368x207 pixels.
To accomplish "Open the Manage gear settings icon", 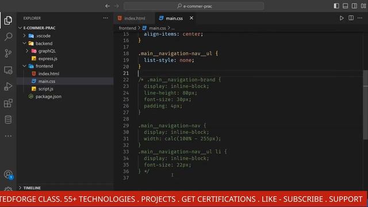I will click(8, 189).
